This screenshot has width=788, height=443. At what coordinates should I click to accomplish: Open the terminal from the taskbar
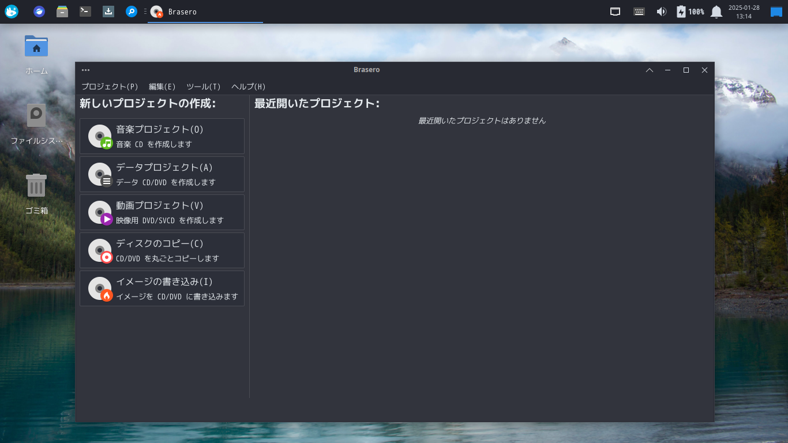(85, 11)
